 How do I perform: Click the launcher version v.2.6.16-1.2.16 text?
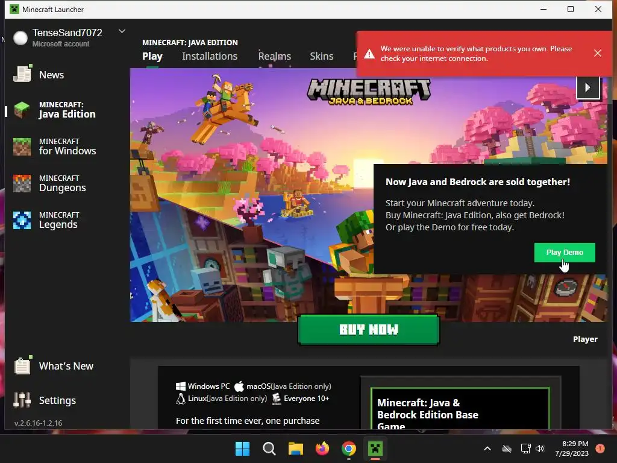(38, 423)
